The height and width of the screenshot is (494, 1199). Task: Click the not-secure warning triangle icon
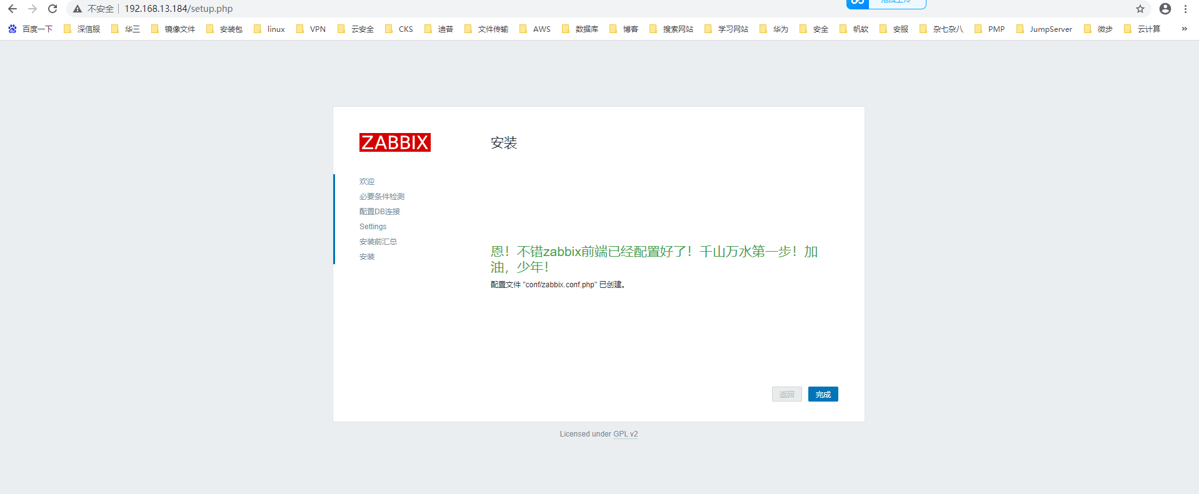point(78,9)
